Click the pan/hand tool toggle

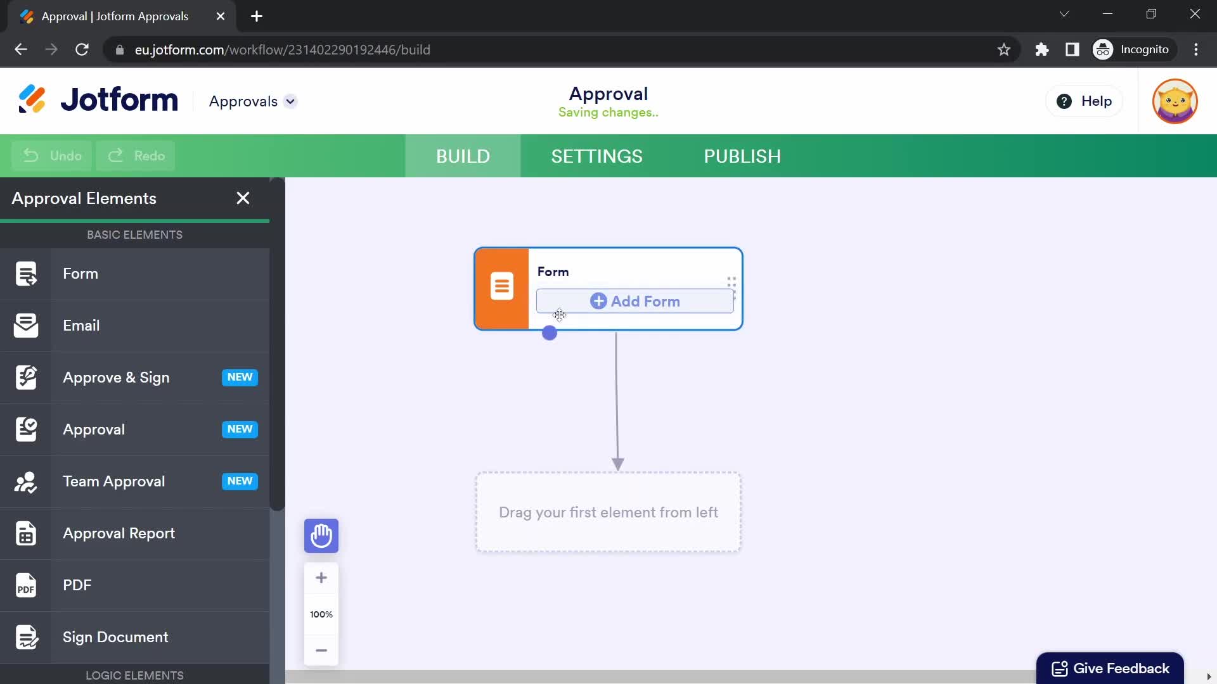click(322, 535)
